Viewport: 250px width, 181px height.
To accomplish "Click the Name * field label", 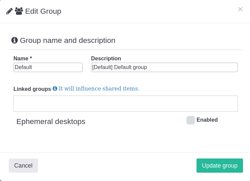I will coord(23,58).
